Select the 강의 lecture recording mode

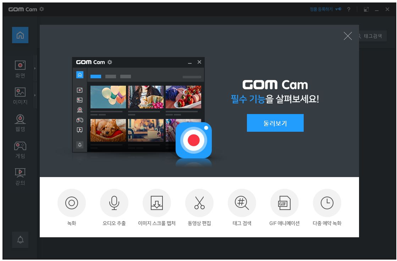[20, 177]
